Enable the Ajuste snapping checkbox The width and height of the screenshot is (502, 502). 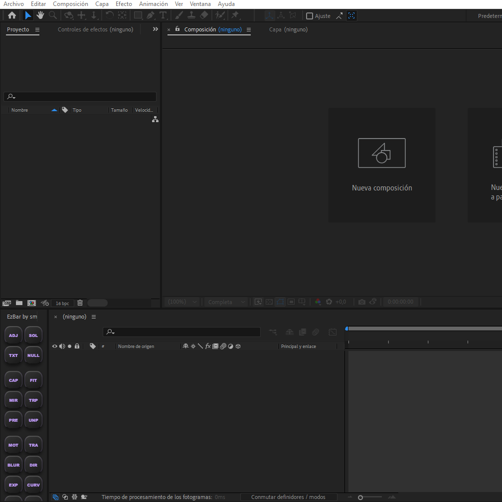tap(309, 16)
